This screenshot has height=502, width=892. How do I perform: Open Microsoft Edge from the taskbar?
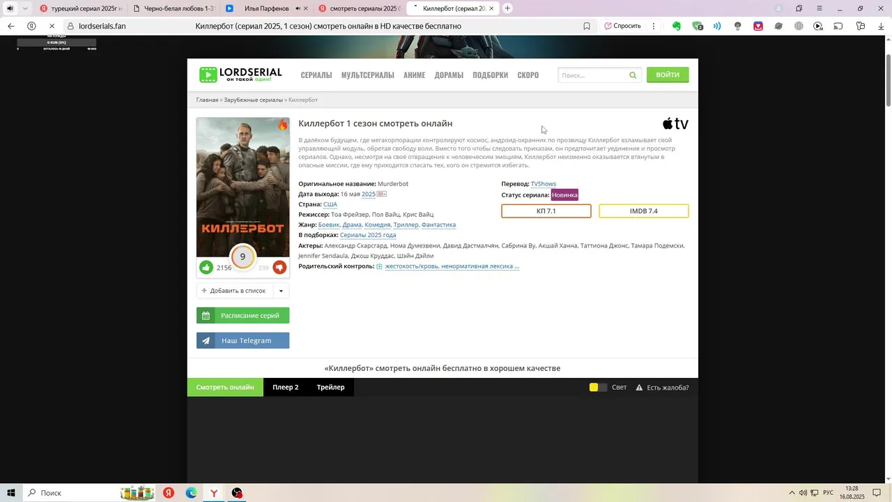pos(191,493)
